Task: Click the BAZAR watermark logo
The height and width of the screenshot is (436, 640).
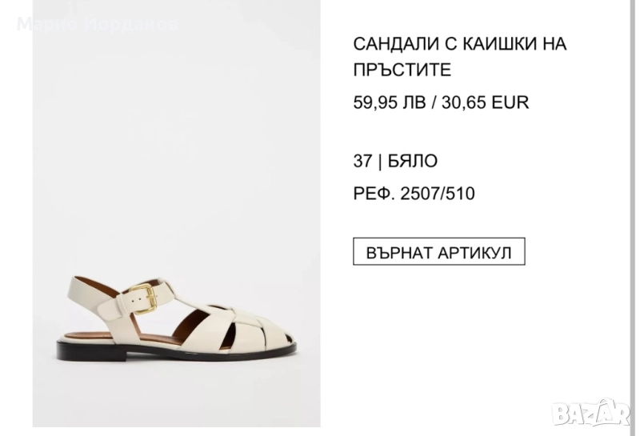Action: (591, 411)
